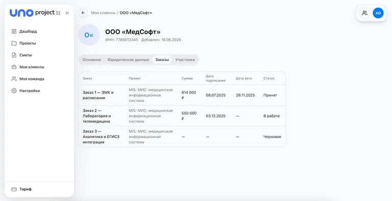Image resolution: width=392 pixels, height=201 pixels.
Task: Go back using the back arrow button
Action: point(83,13)
